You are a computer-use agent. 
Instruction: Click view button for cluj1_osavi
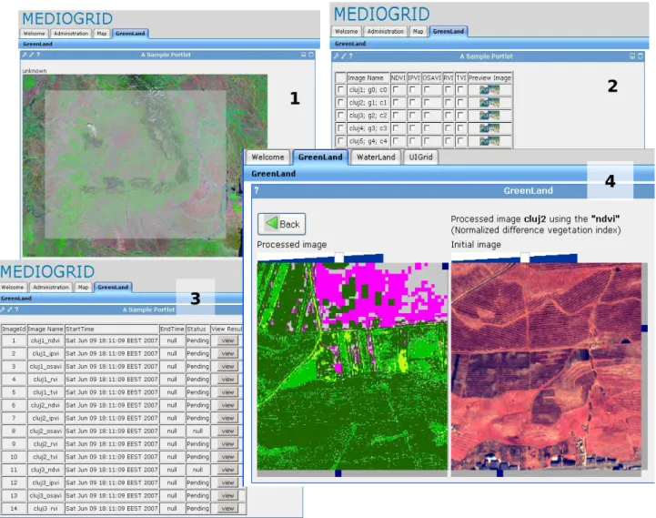pos(227,366)
